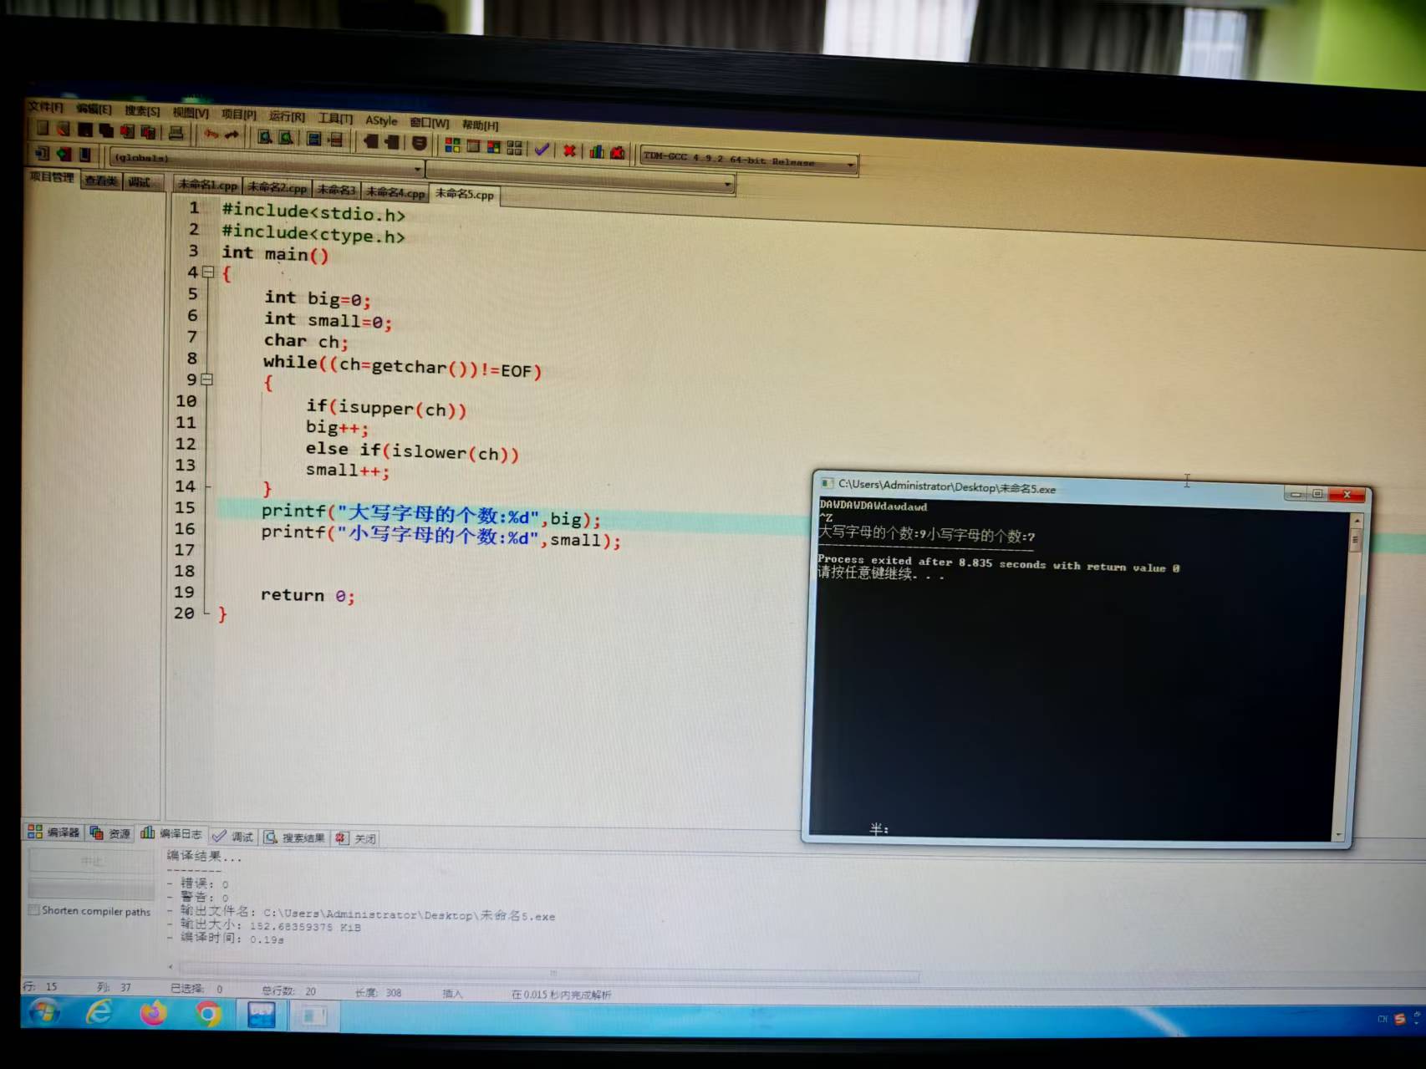
Task: Click the Compile & Run toolbar icon
Action: (493, 147)
